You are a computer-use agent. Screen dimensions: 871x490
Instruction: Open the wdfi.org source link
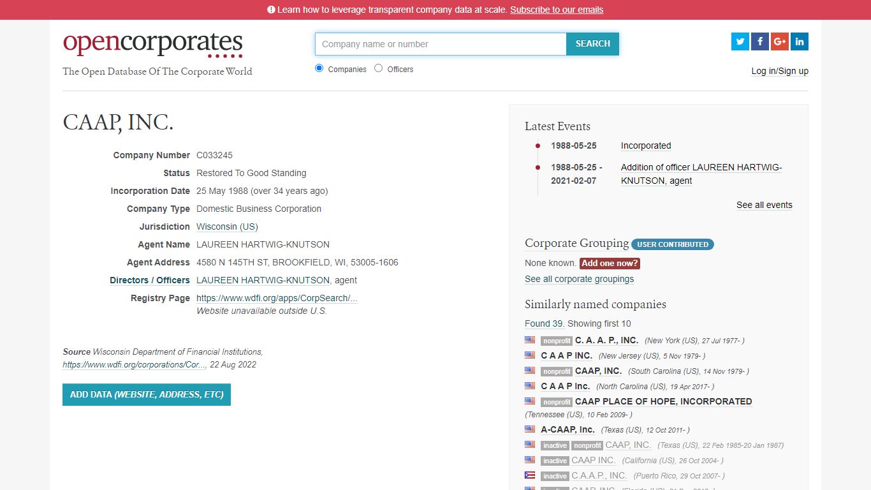[135, 365]
